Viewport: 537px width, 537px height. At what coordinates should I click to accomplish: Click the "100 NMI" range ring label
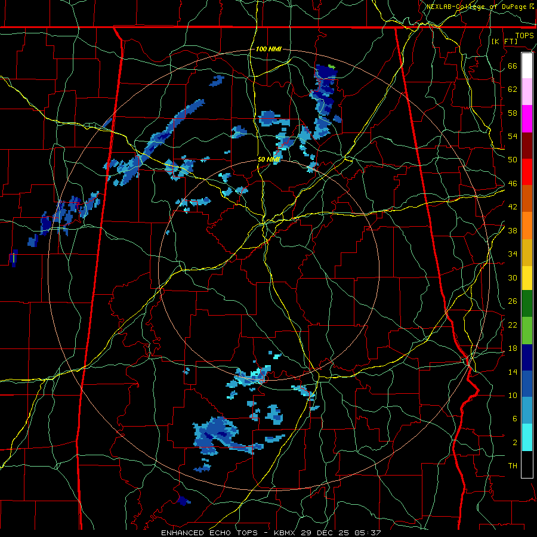(x=268, y=50)
